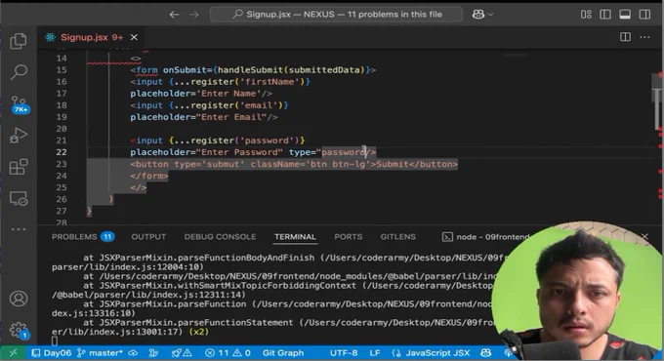
Task: Change end of line sequence LF
Action: [x=375, y=352]
